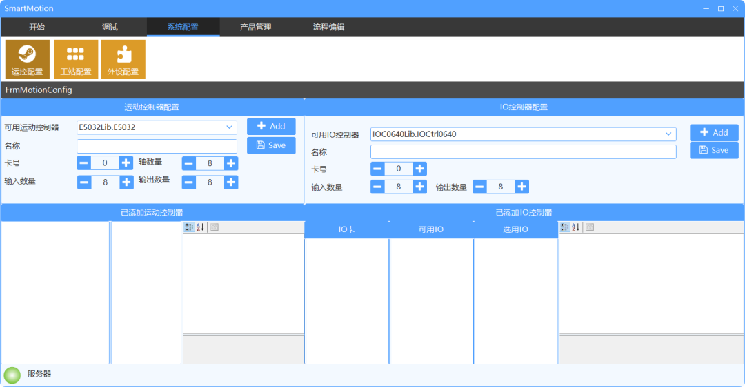Decrease IO controller 输入数量 value
The height and width of the screenshot is (387, 745).
click(x=378, y=187)
